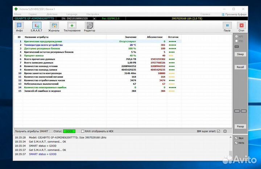Open the Инфо drive information panel
This screenshot has height=169, width=261.
[19, 27]
